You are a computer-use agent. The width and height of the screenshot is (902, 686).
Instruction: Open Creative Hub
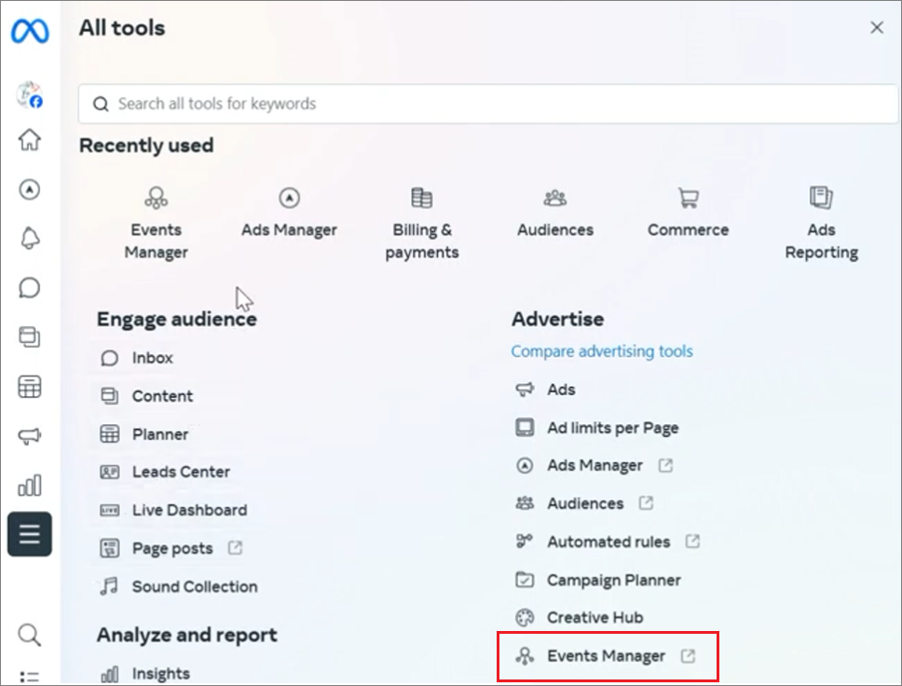580,618
